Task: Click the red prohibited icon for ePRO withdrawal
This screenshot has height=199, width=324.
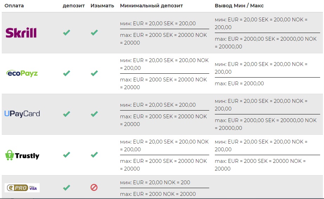Action: (x=94, y=187)
